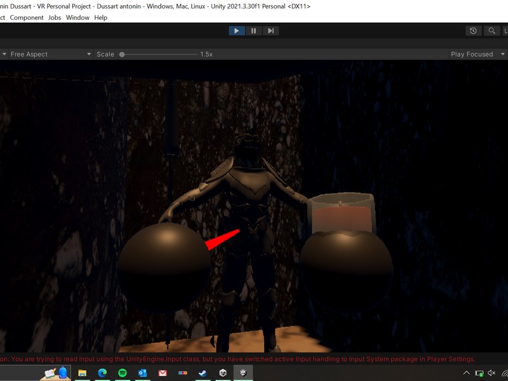This screenshot has height=381, width=508.
Task: Open the undo history icon
Action: click(473, 30)
